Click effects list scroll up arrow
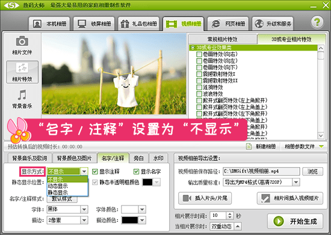Screen dimensions: 331x235 pos(321,48)
